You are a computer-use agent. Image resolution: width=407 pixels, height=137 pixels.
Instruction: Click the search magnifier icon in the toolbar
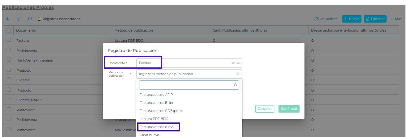29,19
